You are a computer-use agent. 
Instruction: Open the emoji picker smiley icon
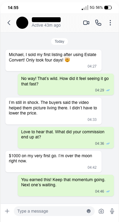pyautogui.click(x=89, y=211)
